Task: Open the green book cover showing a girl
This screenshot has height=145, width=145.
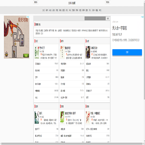Action: [62, 118]
